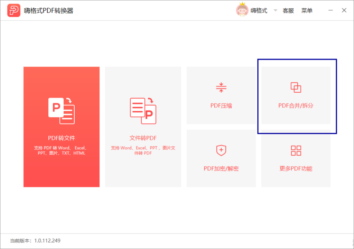Viewport: 354px width, 249px height.
Task: Click the version text 1.0.112.249
Action: coord(47,241)
